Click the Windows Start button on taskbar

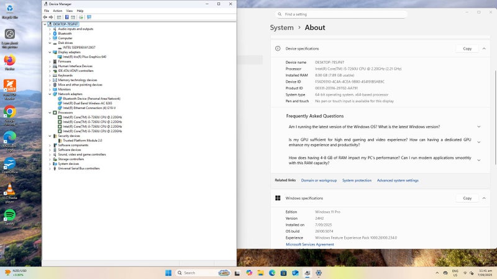coord(168,273)
